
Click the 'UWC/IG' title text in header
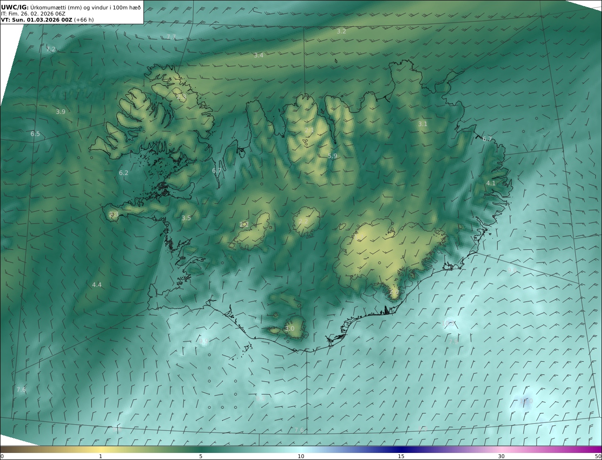click(15, 7)
